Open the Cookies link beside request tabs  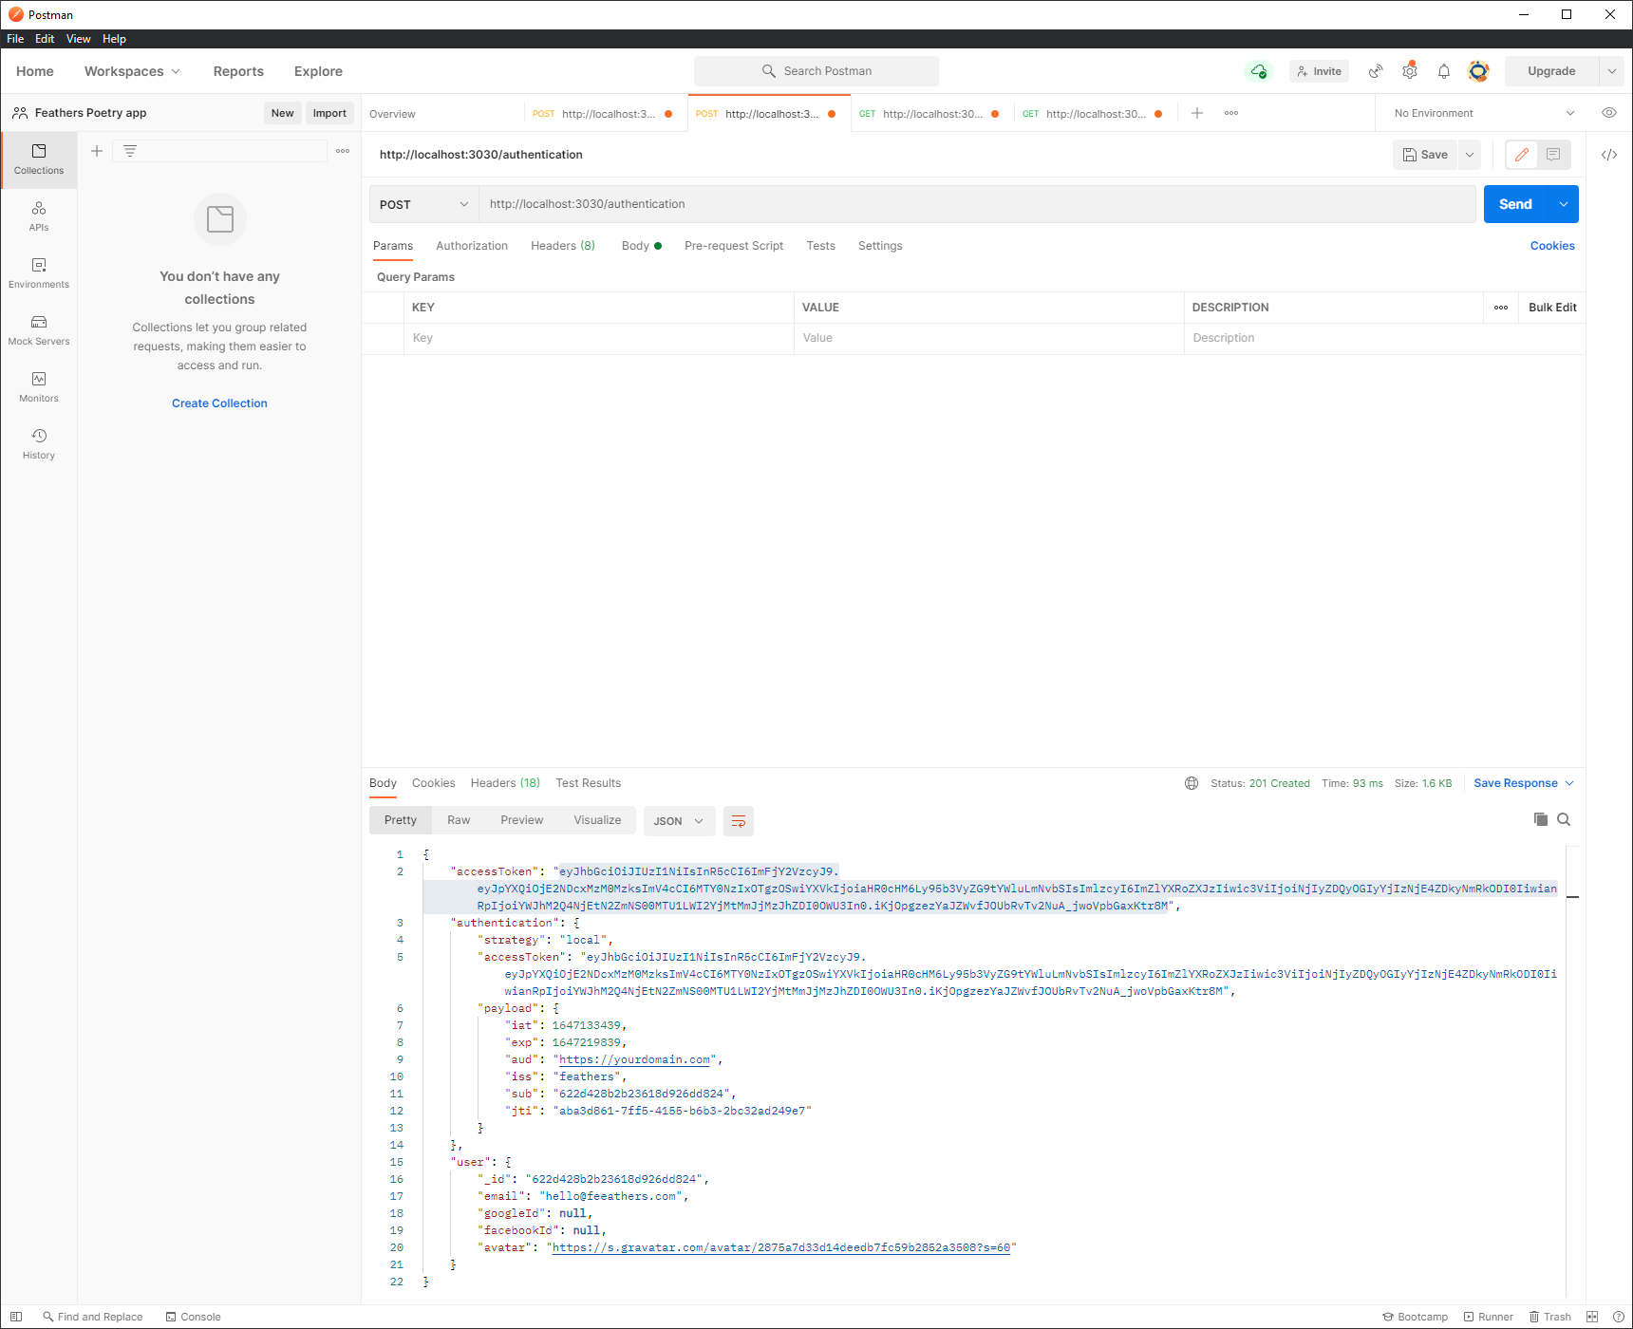1552,246
